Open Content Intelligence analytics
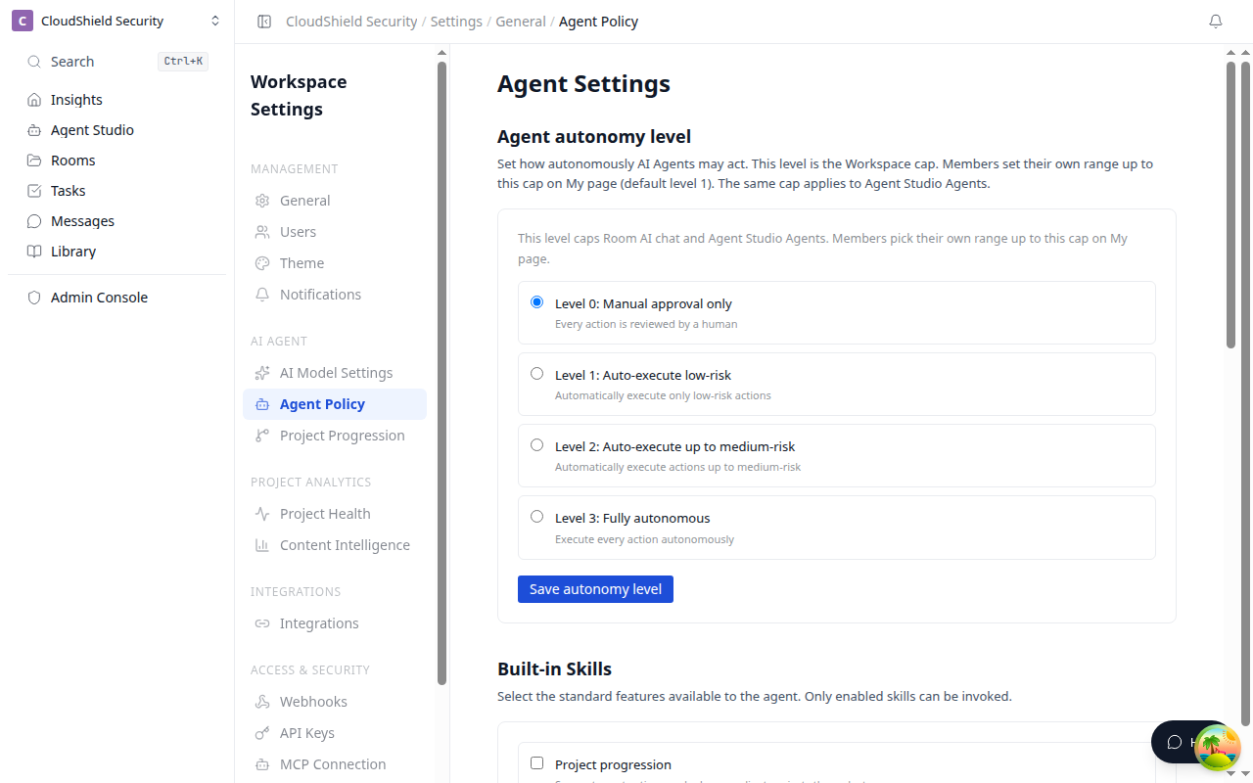The width and height of the screenshot is (1253, 783). [335, 545]
